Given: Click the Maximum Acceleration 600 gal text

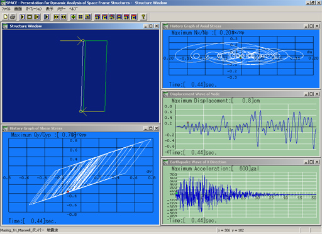Looking at the screenshot, I should 215,169.
